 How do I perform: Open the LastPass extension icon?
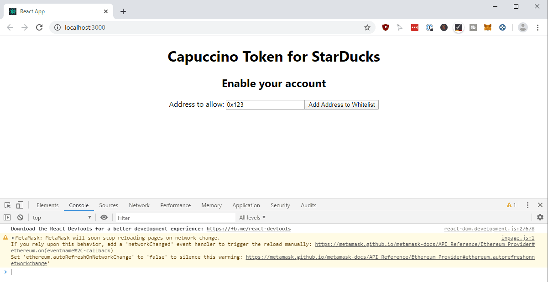415,27
